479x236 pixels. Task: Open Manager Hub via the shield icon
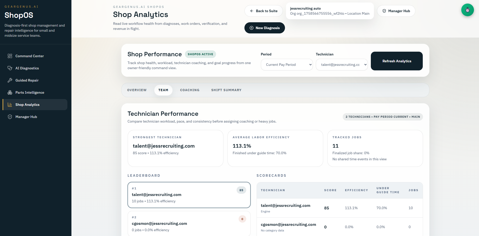pos(10,117)
